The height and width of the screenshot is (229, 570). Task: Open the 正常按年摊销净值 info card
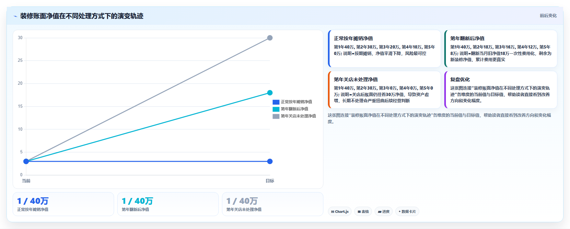[384, 49]
